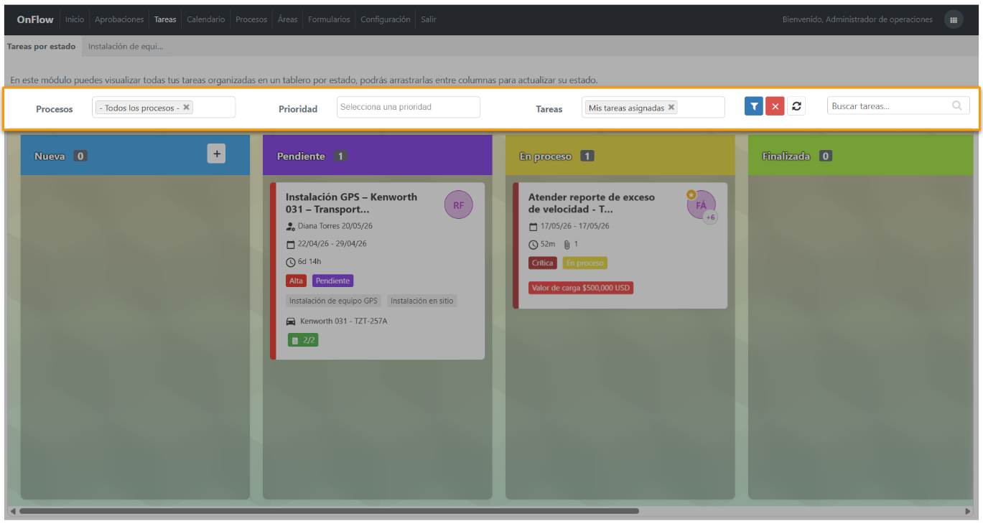This screenshot has height=526, width=983.
Task: Switch to the 'Tareas por estado' tab
Action: coord(41,46)
